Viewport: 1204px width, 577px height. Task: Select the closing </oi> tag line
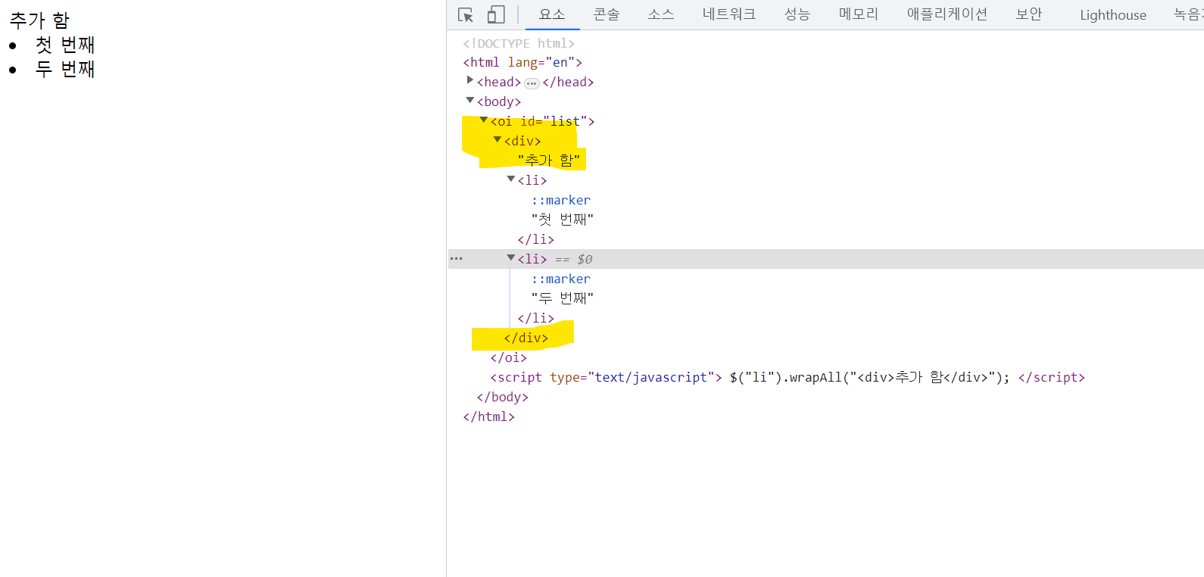click(509, 357)
